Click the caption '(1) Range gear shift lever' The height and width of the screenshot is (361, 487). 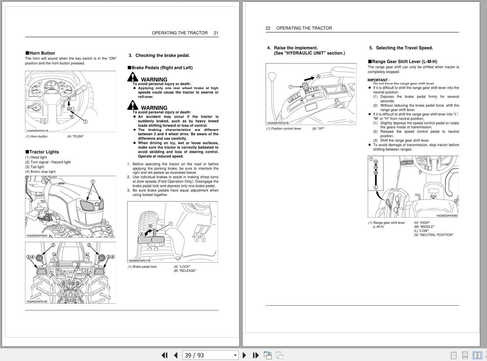point(387,222)
